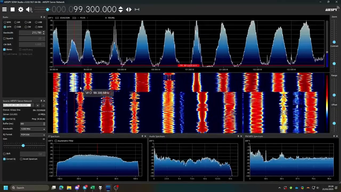
Task: Close the Source AIRSPY Server Network panel
Action: point(44,101)
